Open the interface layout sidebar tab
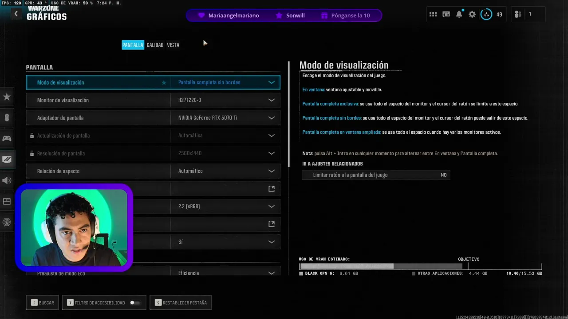568x319 pixels. pyautogui.click(x=7, y=201)
